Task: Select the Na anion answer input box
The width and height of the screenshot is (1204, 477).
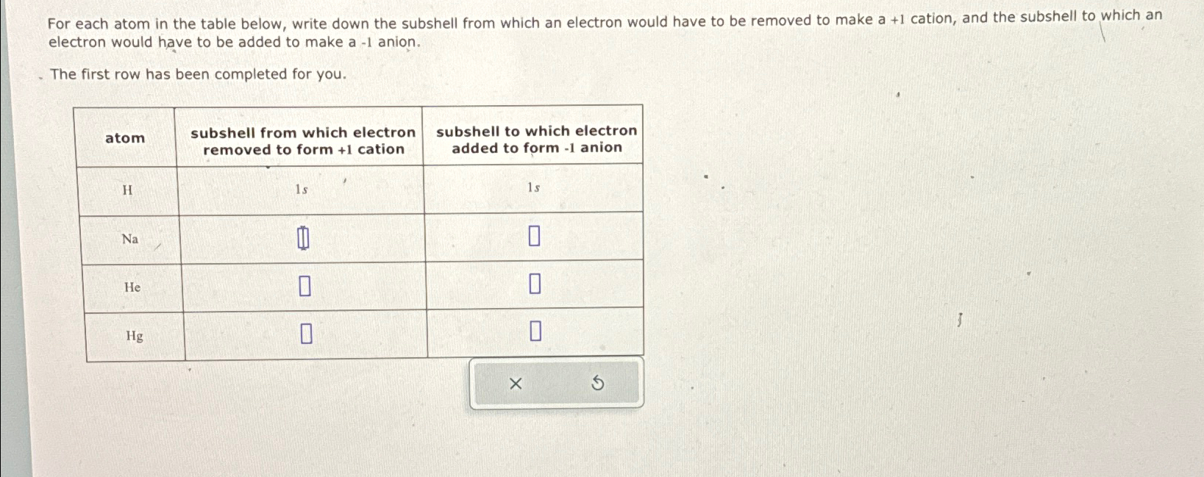Action: pos(535,237)
